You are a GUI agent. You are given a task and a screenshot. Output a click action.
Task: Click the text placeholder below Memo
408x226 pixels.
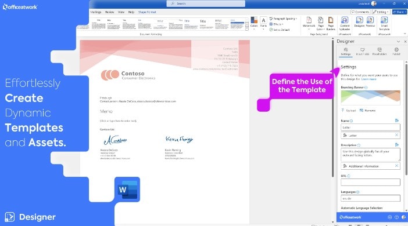[x=118, y=121]
